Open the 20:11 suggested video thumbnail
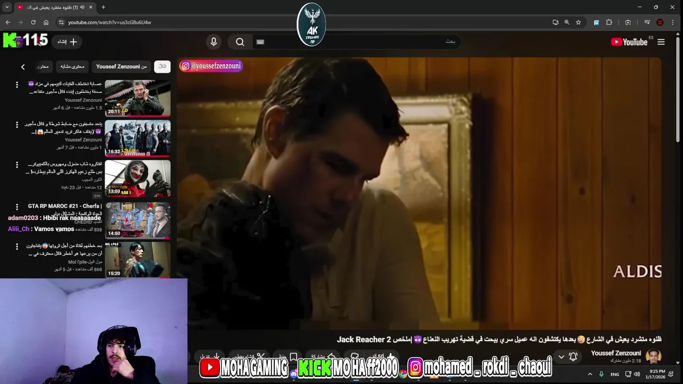The height and width of the screenshot is (384, 683). point(138,98)
